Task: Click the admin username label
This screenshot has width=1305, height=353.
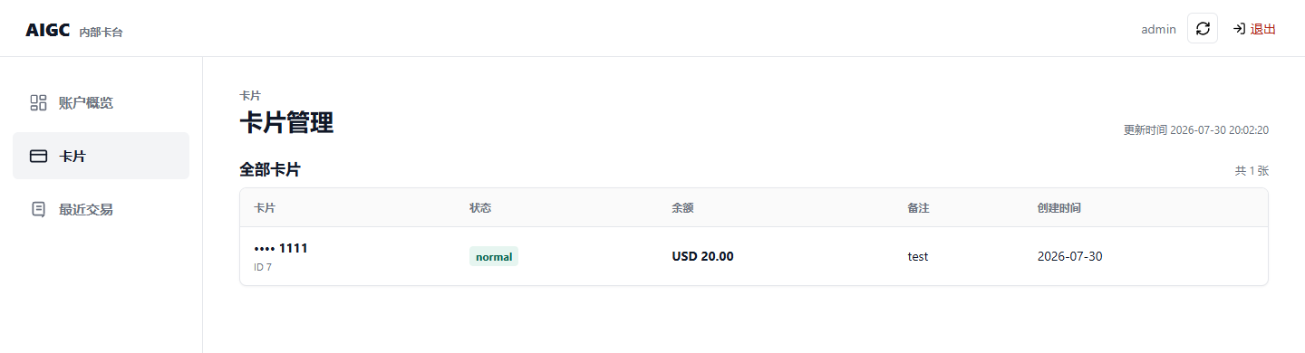Action: (1158, 29)
